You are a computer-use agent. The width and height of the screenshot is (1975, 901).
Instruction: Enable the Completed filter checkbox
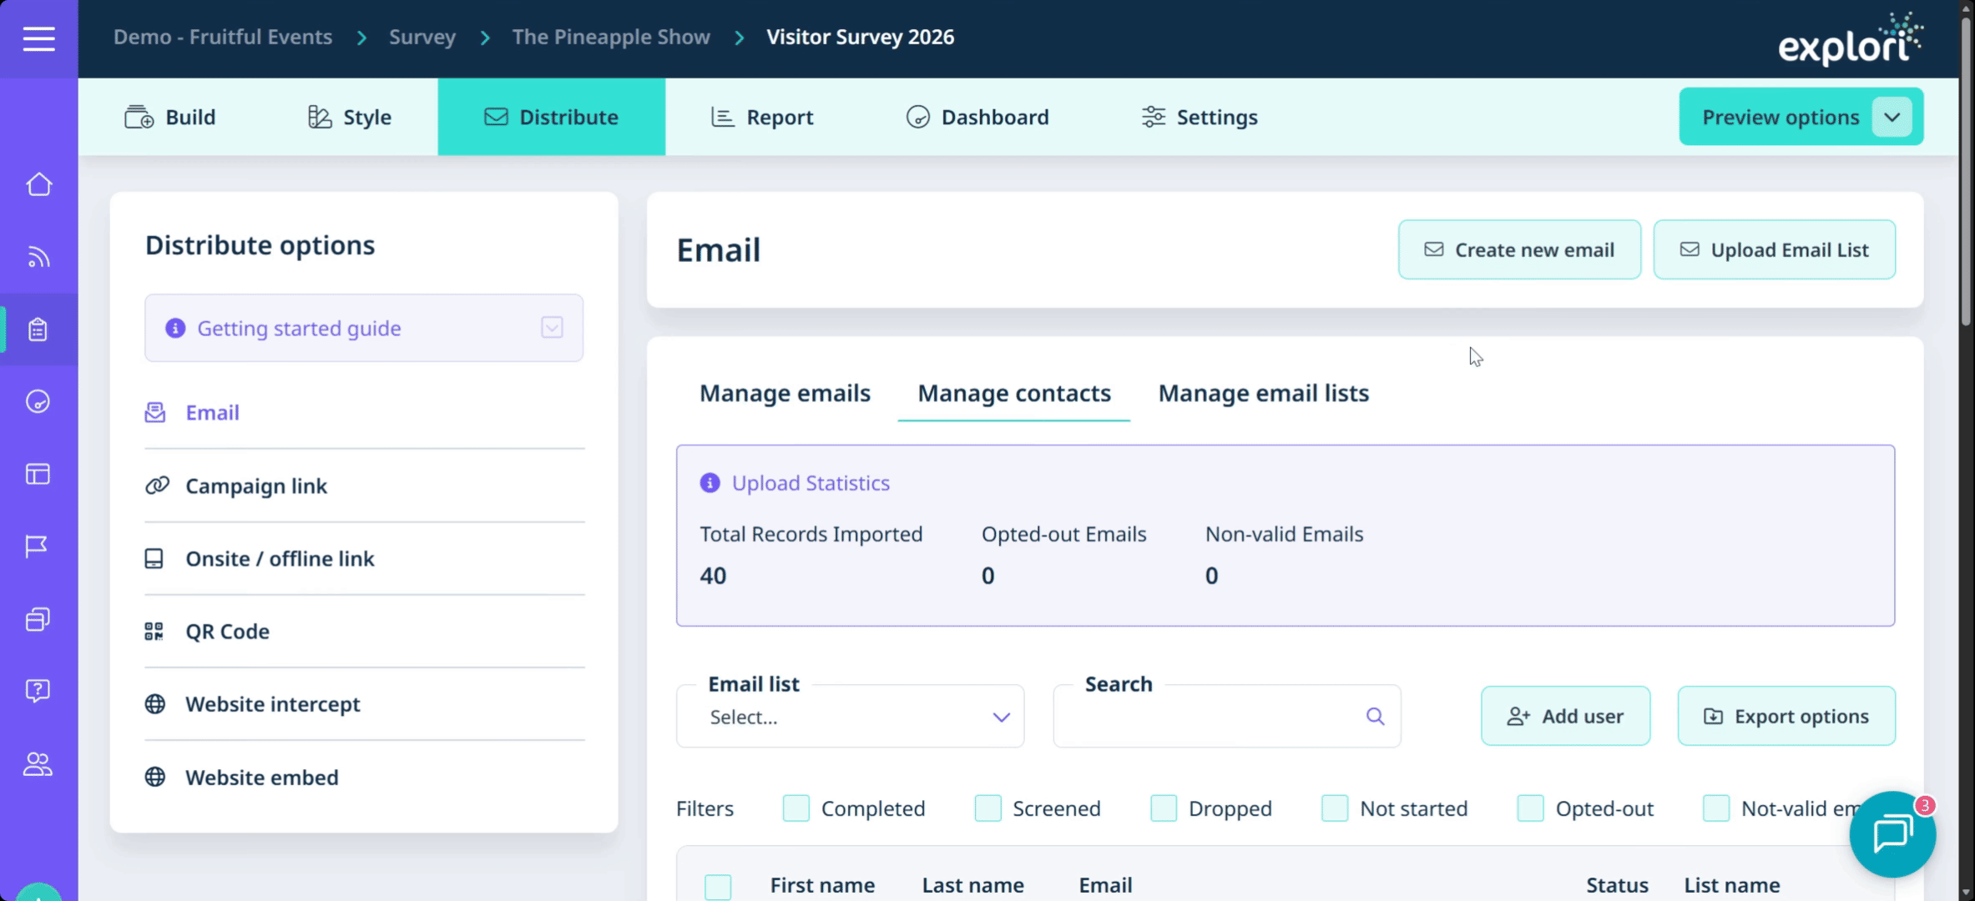(796, 808)
